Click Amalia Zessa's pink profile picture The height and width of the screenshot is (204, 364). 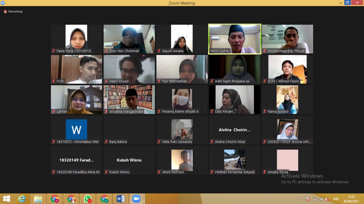coord(287,160)
